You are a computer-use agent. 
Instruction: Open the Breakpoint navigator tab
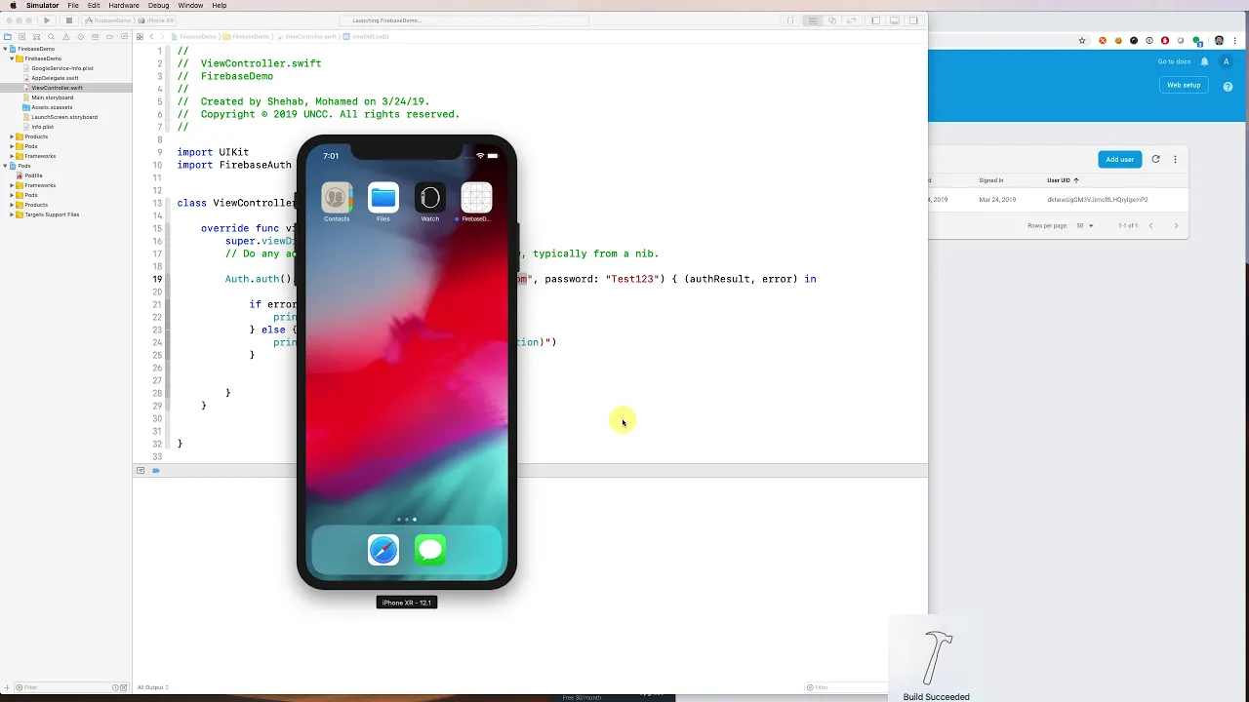[109, 37]
